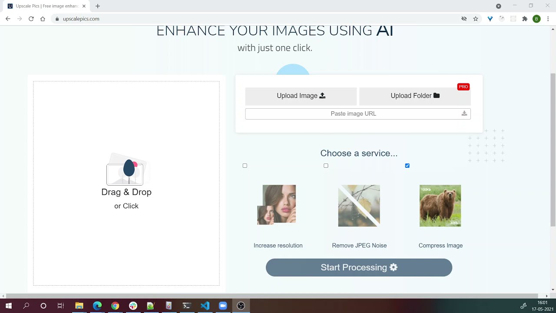556x313 pixels.
Task: Open a new tab with plus button
Action: 98,6
